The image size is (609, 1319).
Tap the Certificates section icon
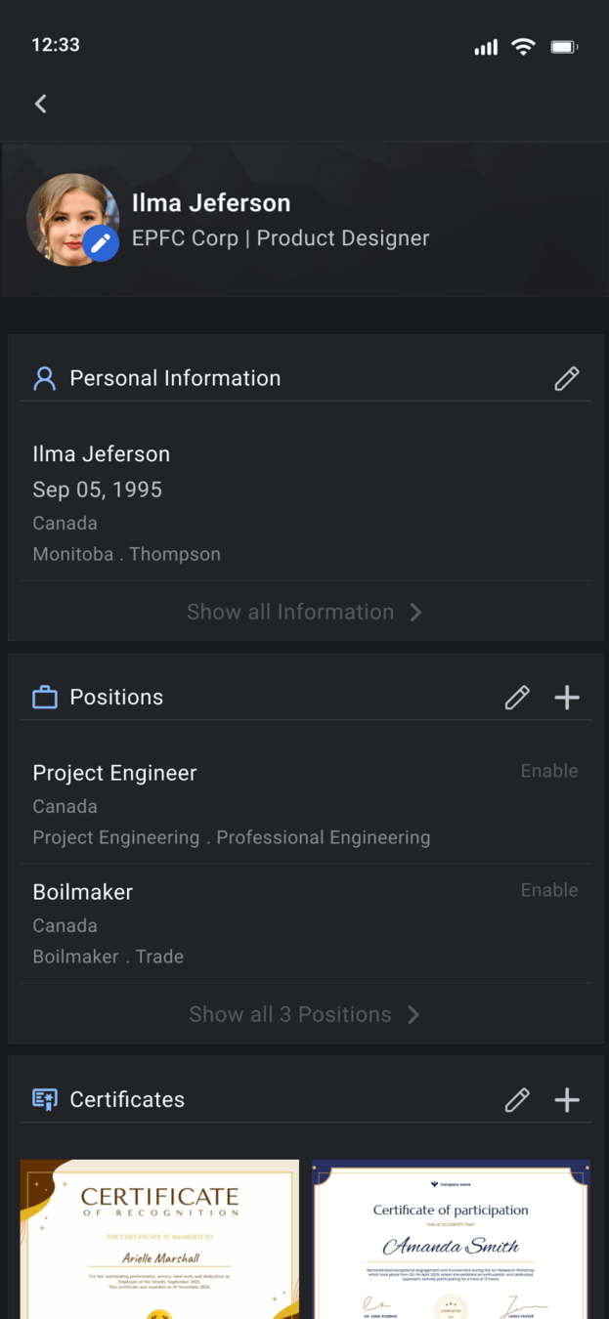coord(45,1099)
